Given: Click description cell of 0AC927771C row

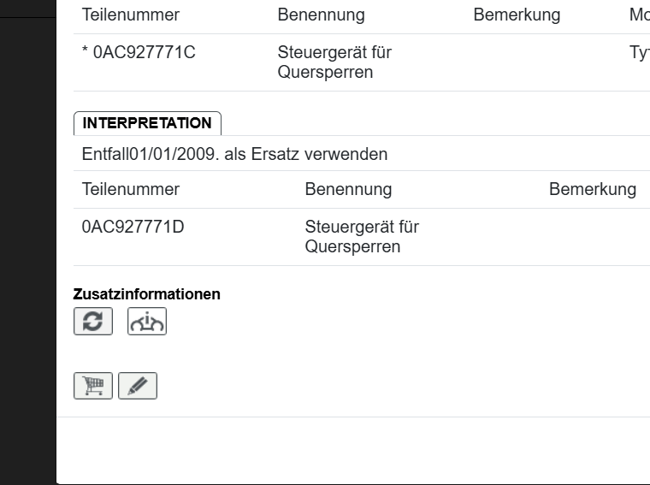Looking at the screenshot, I should tap(334, 62).
